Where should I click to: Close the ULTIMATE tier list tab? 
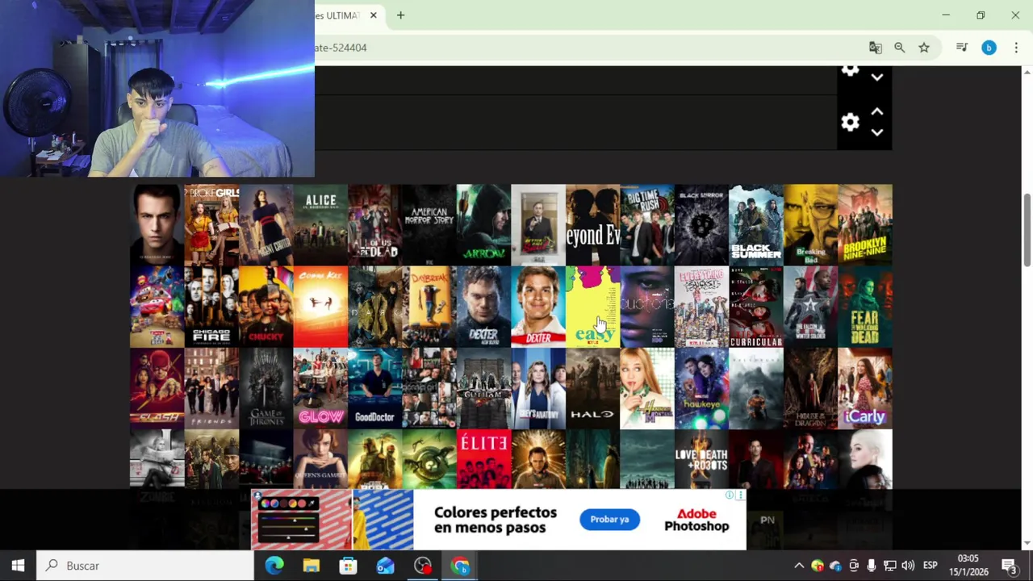tap(373, 15)
